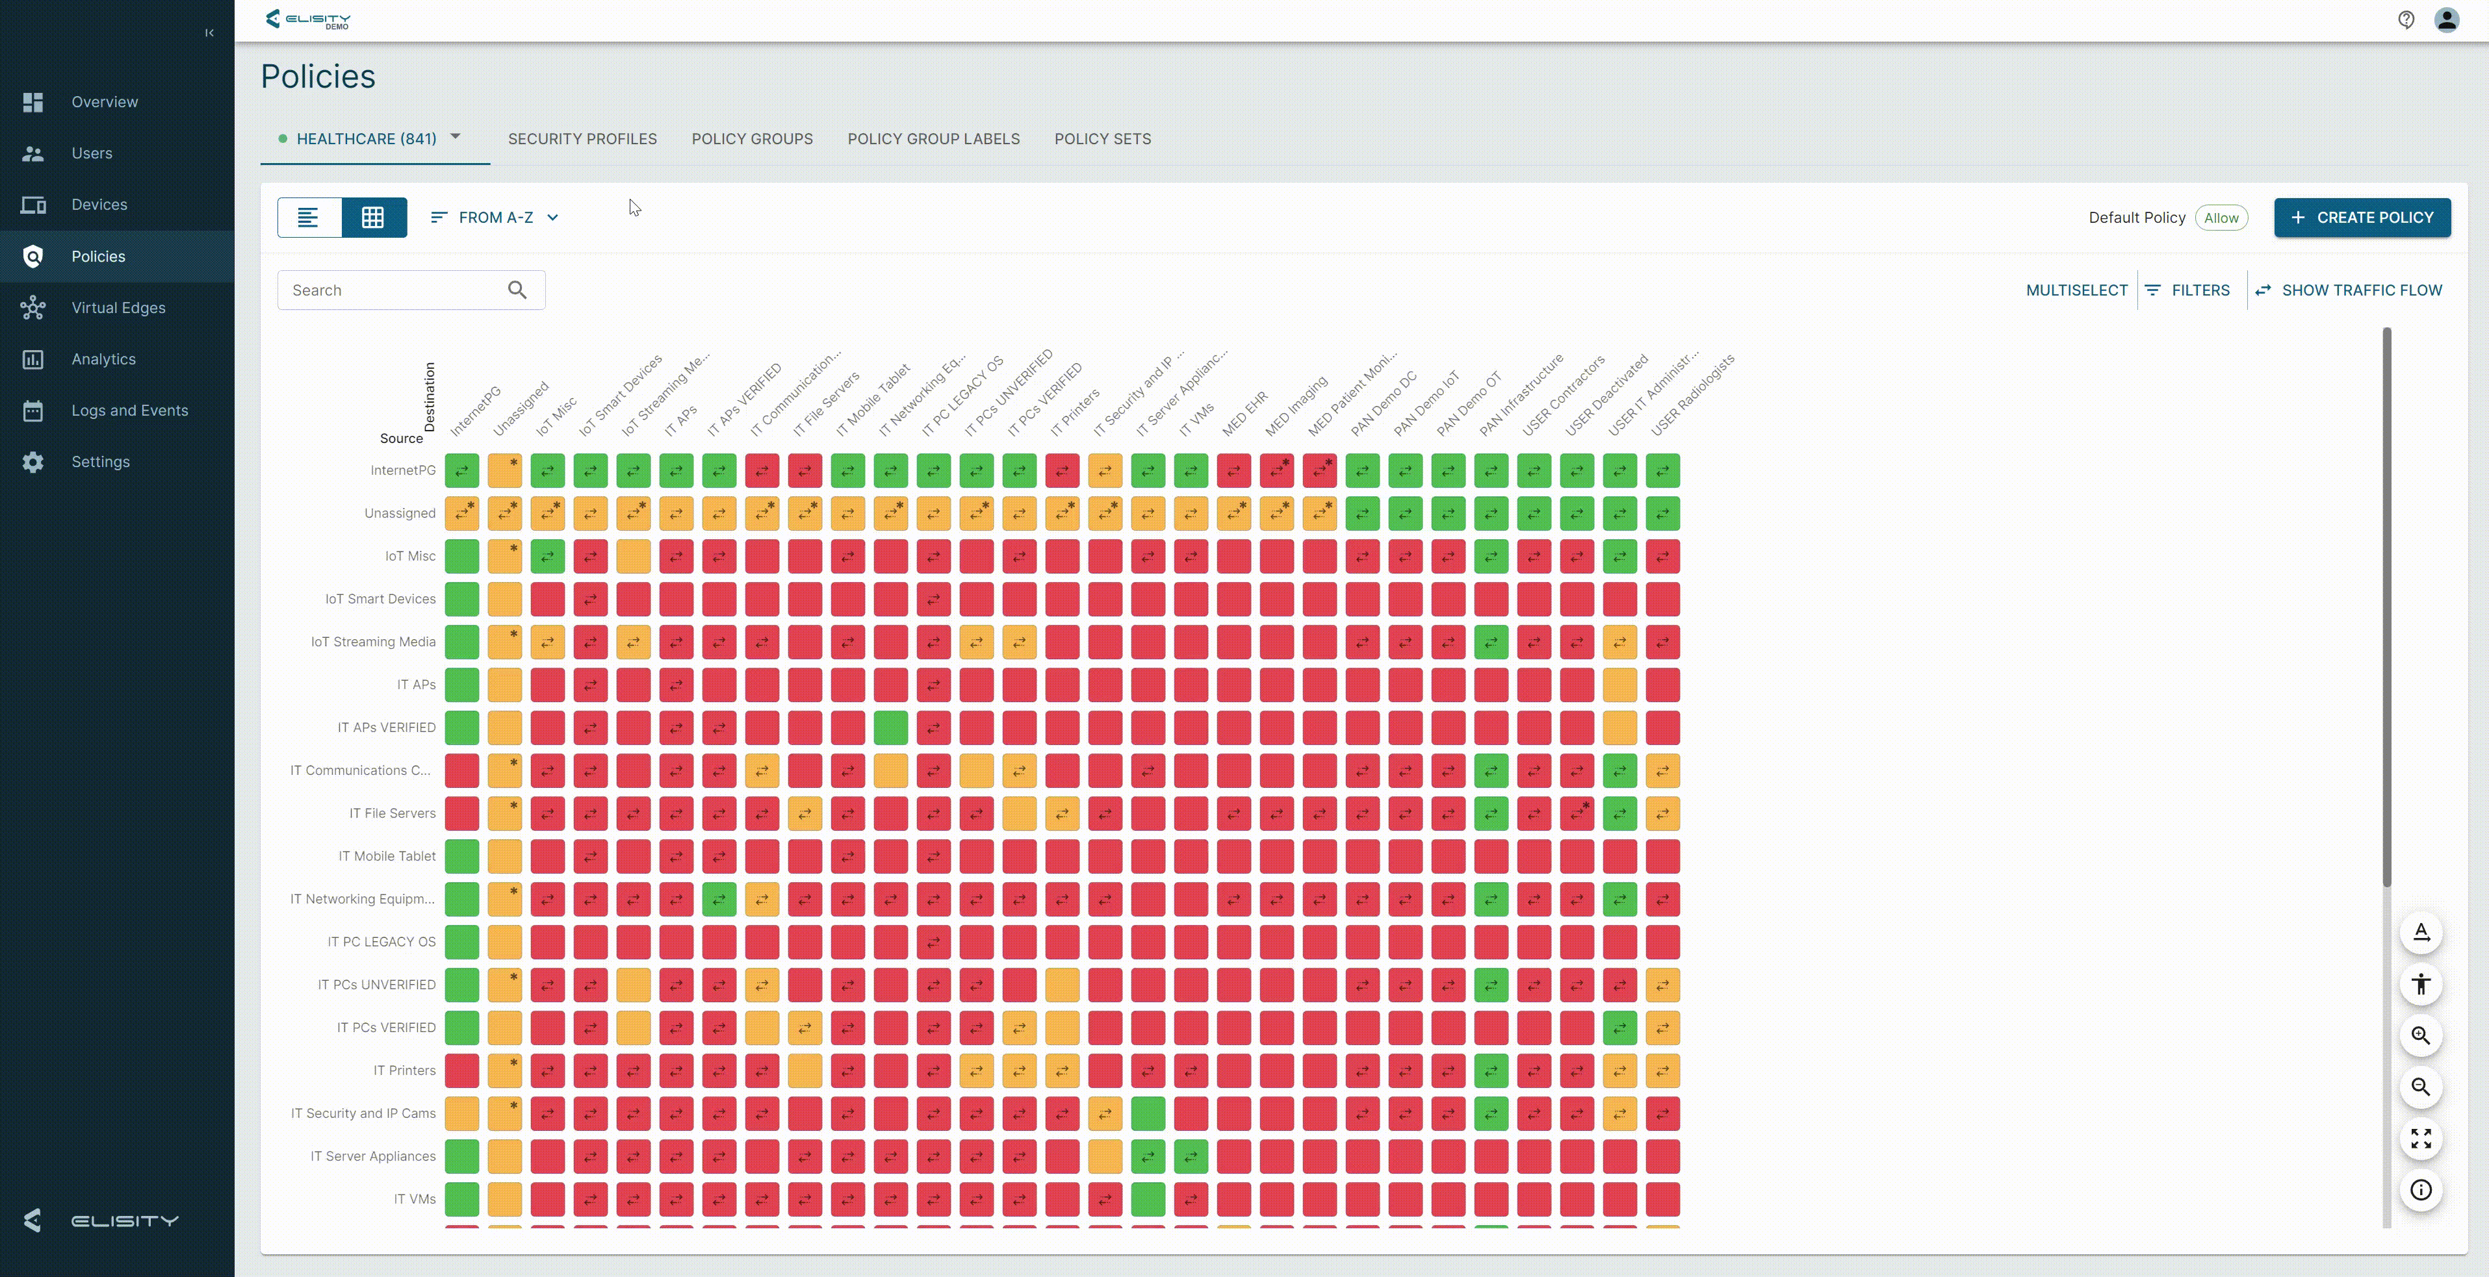Click the zoom out magnifier button
Viewport: 2489px width, 1277px height.
pos(2419,1087)
